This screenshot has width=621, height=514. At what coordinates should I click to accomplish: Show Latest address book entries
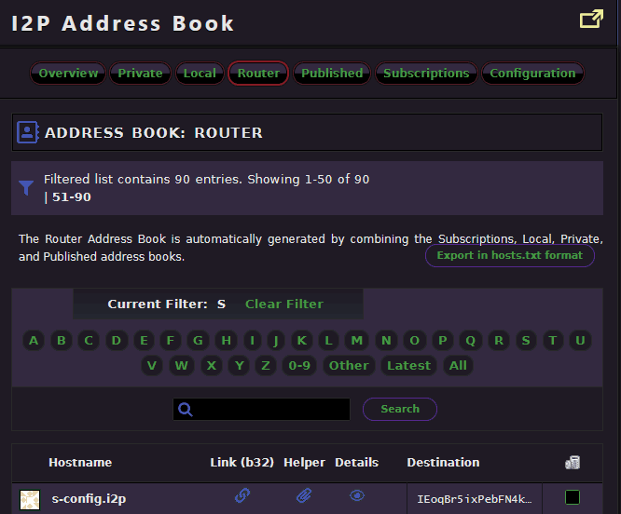(x=408, y=365)
